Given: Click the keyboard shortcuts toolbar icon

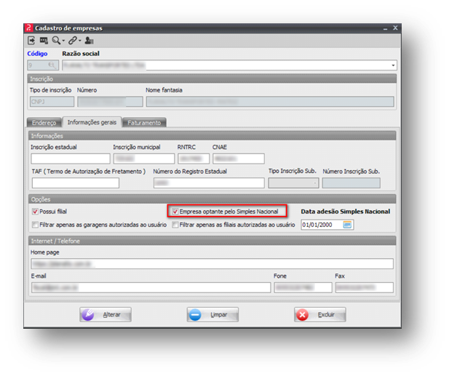Looking at the screenshot, I should [44, 41].
